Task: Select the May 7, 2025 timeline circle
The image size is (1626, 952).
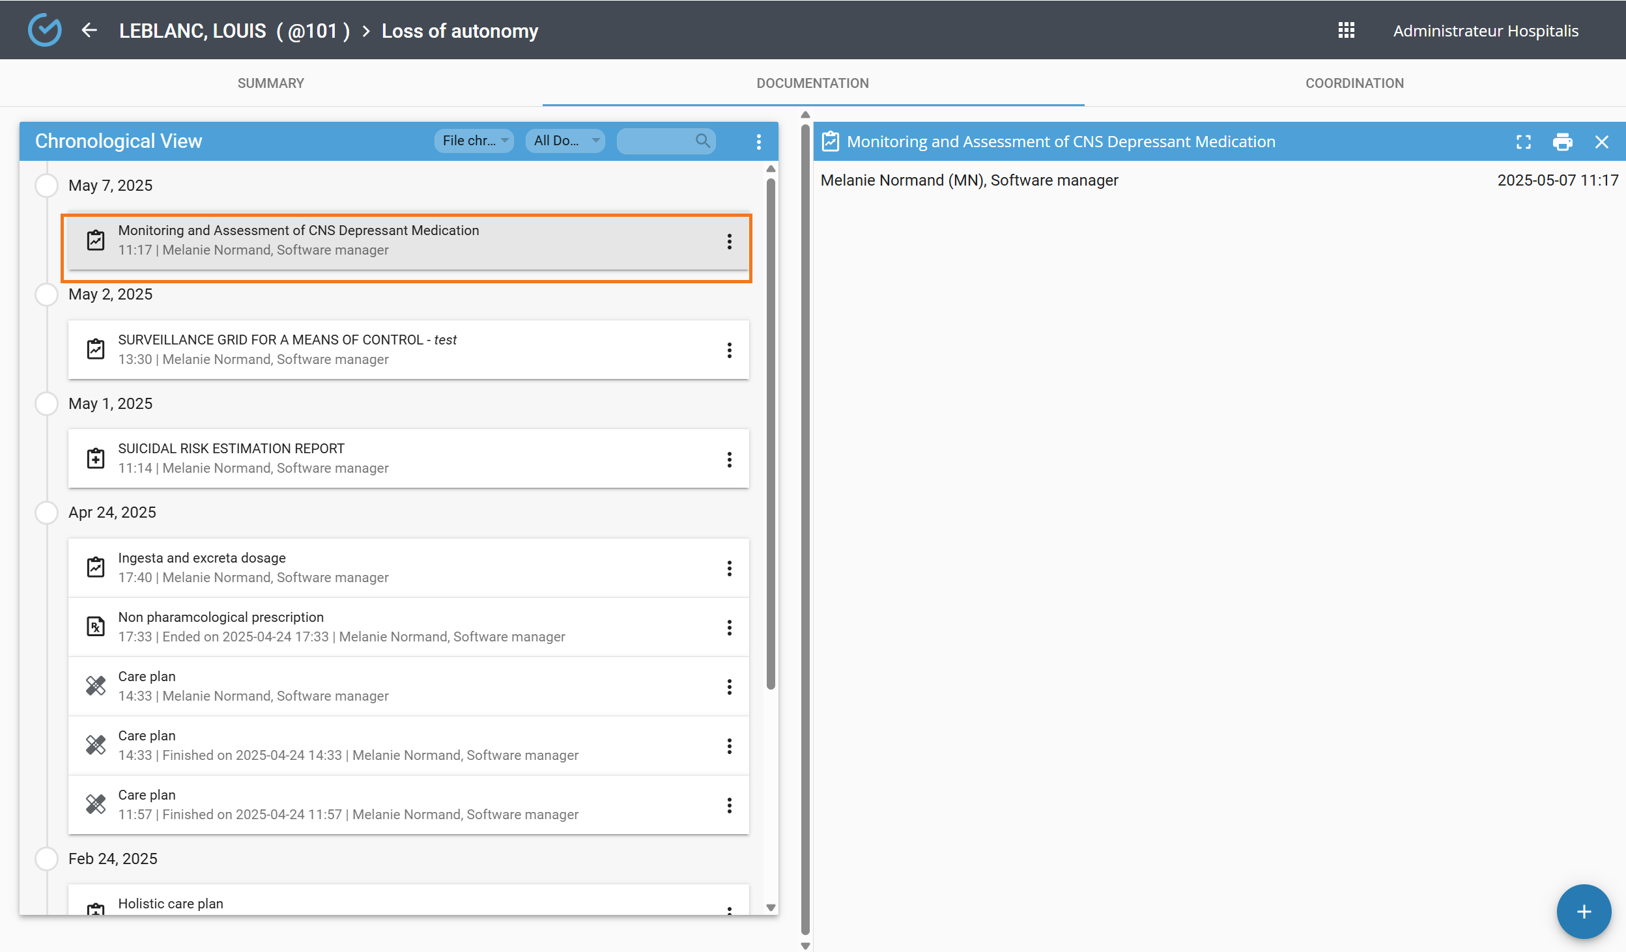Action: 46,186
